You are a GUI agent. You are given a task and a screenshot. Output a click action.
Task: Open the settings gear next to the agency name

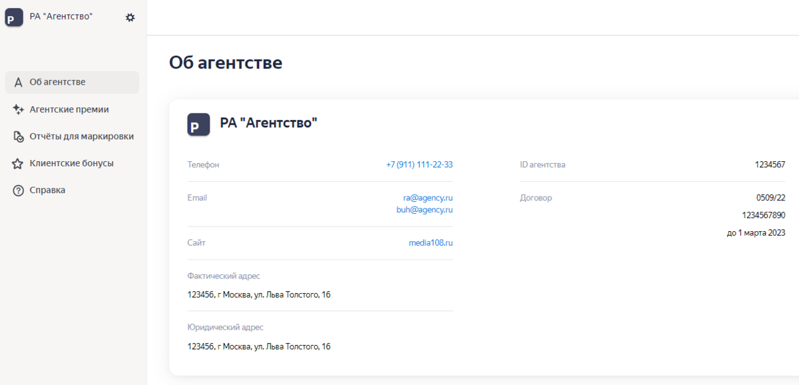coord(130,17)
